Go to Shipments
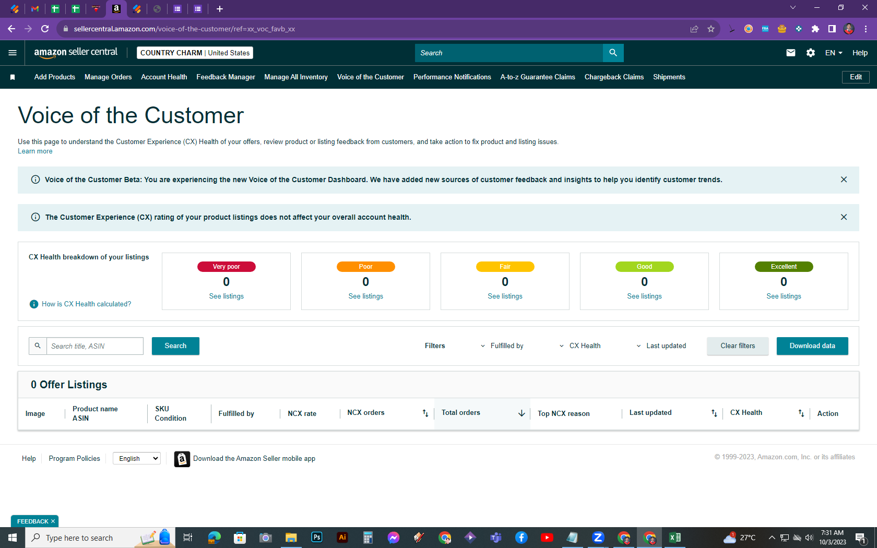Image resolution: width=877 pixels, height=548 pixels. 669,77
